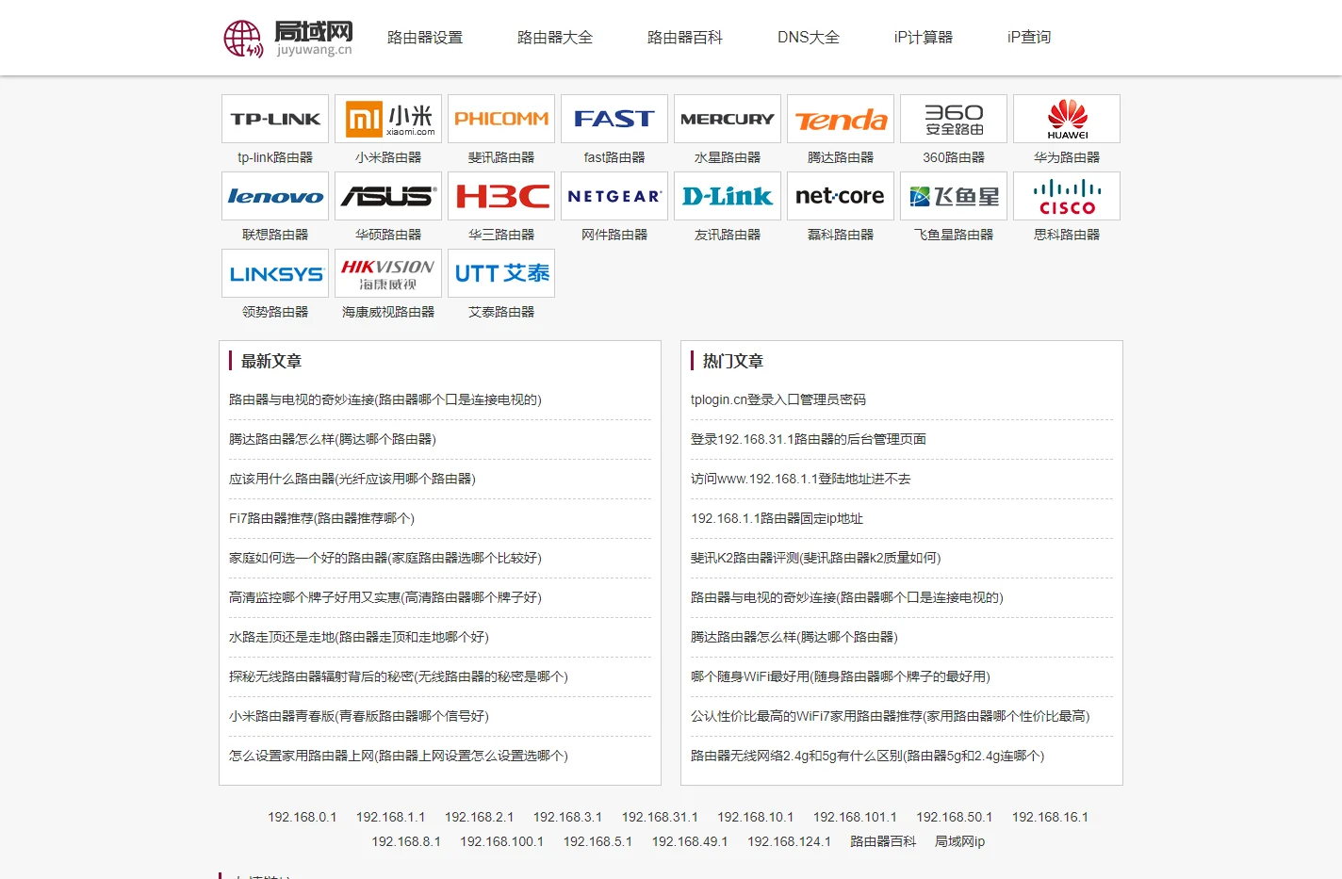The image size is (1342, 879).
Task: Click the 192.168.31.1 IP link
Action: click(660, 817)
